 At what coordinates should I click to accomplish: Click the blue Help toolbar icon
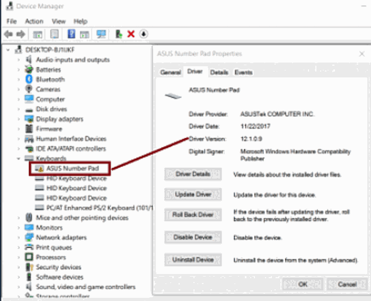tap(71, 34)
